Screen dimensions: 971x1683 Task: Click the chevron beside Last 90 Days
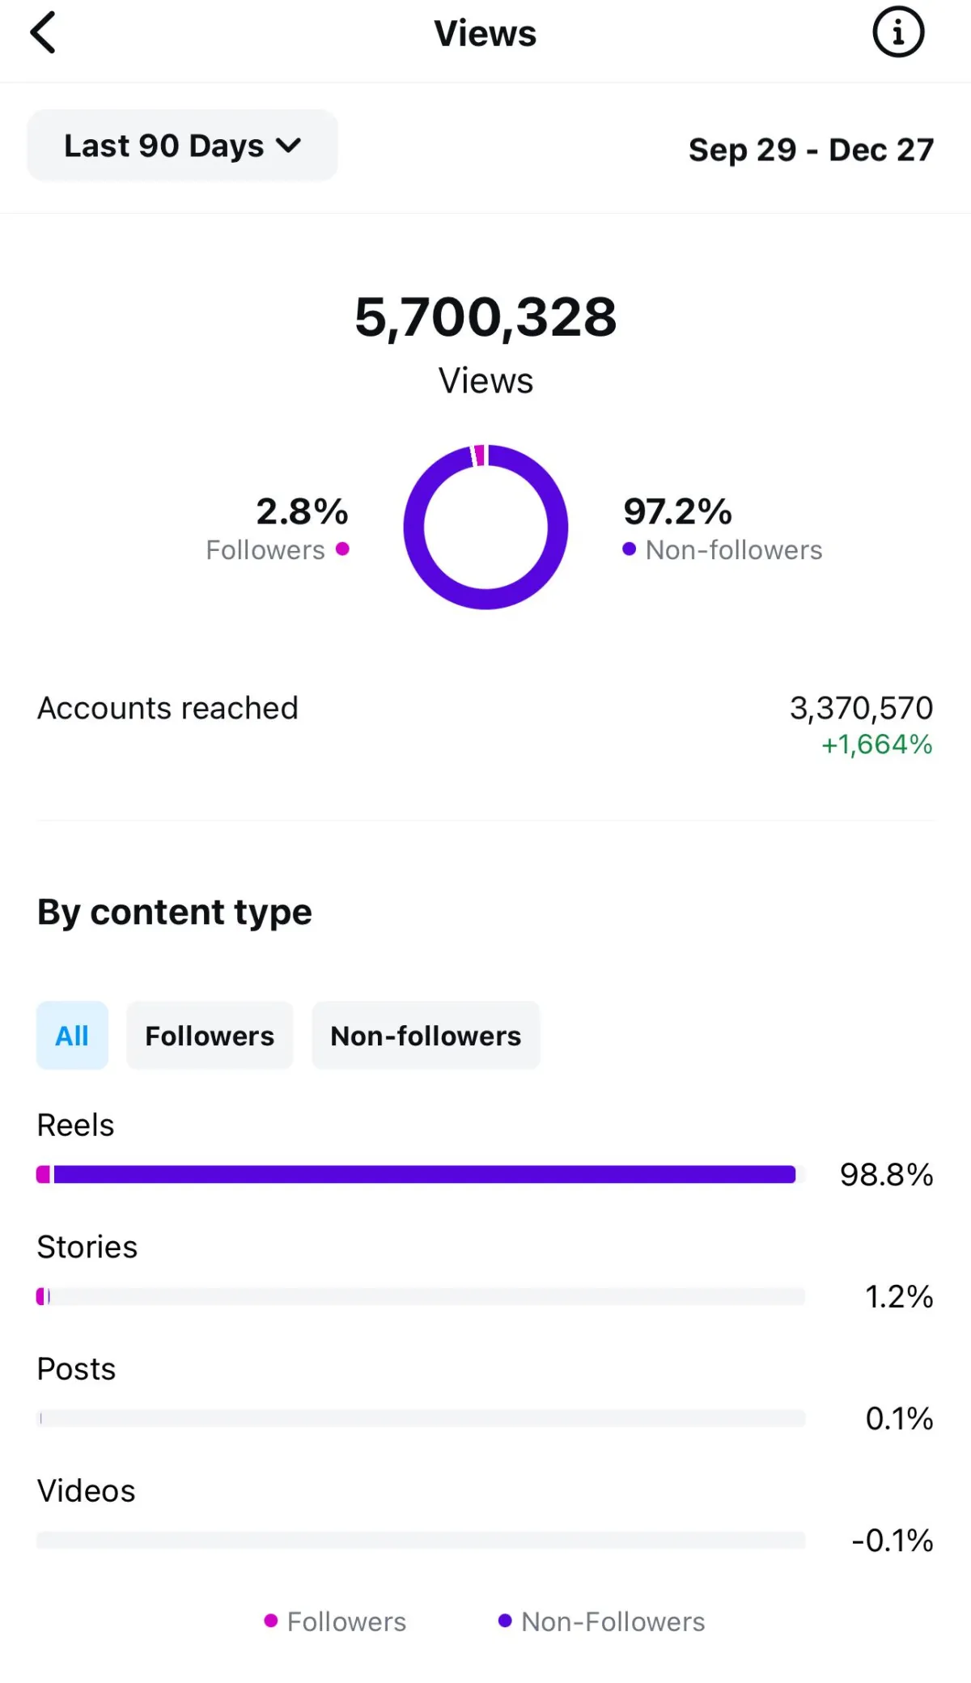click(288, 146)
